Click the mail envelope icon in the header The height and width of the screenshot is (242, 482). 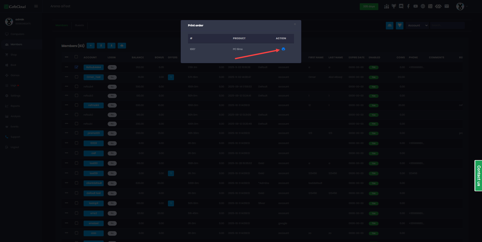click(x=447, y=6)
